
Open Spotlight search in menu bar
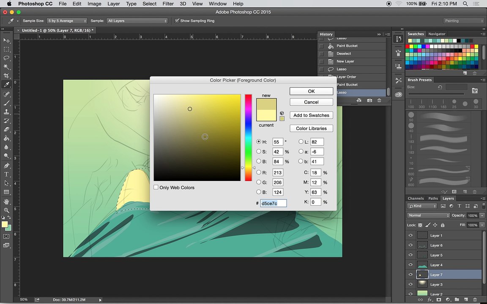coord(465,4)
